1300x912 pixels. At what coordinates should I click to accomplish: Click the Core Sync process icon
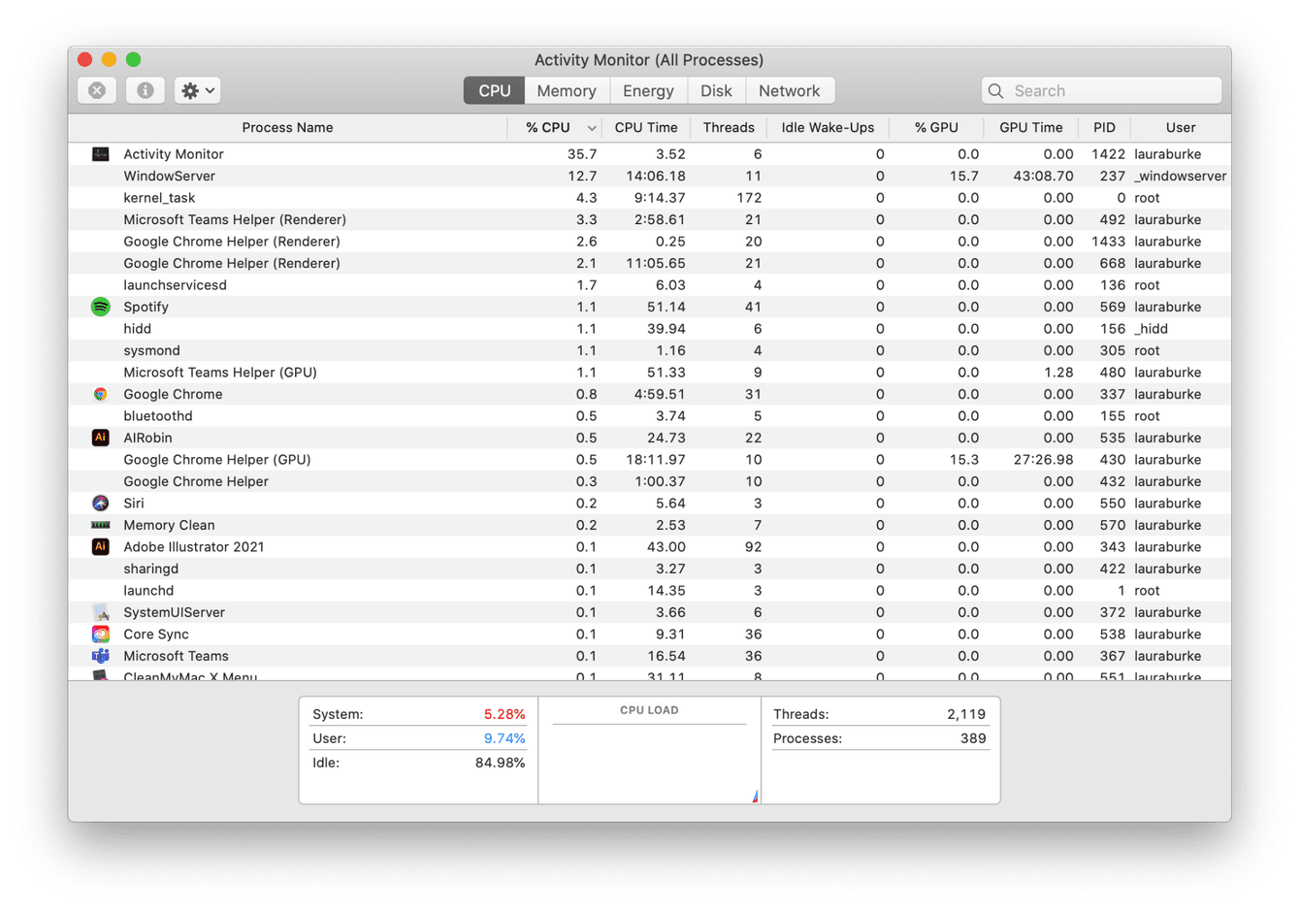100,635
